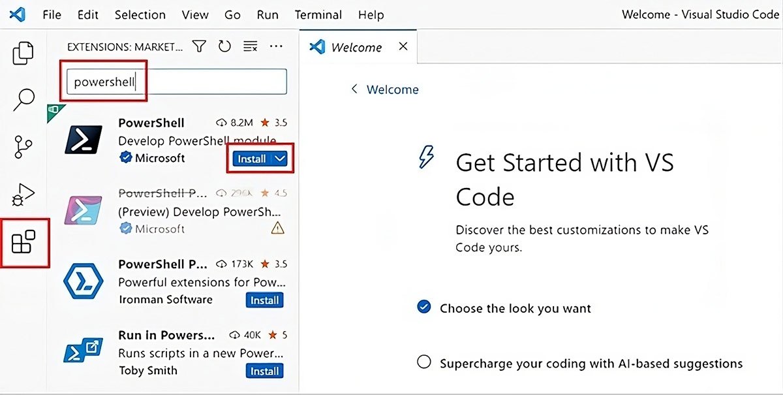
Task: Open extensions More Actions ellipsis menu
Action: (x=276, y=46)
